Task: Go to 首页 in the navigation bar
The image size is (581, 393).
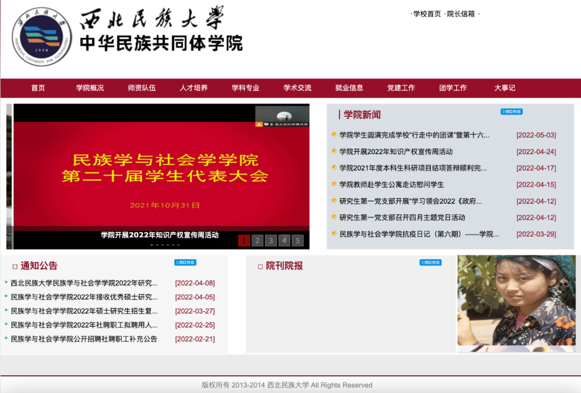Action: (x=38, y=88)
